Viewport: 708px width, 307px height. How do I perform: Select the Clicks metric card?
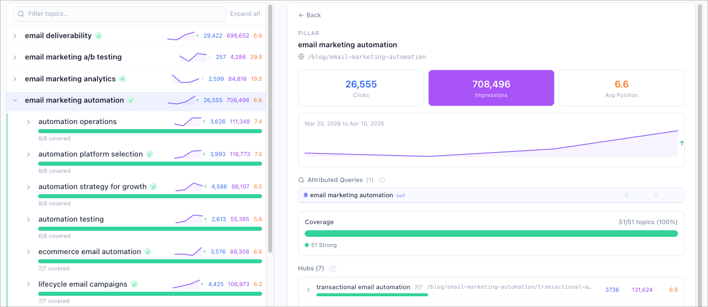coord(361,87)
